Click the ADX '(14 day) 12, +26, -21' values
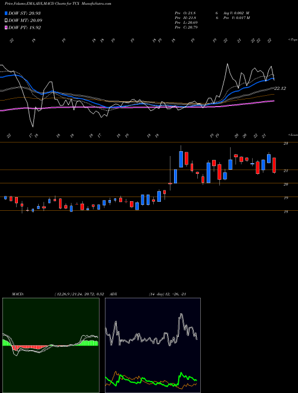The image size is (298, 393). [167, 294]
